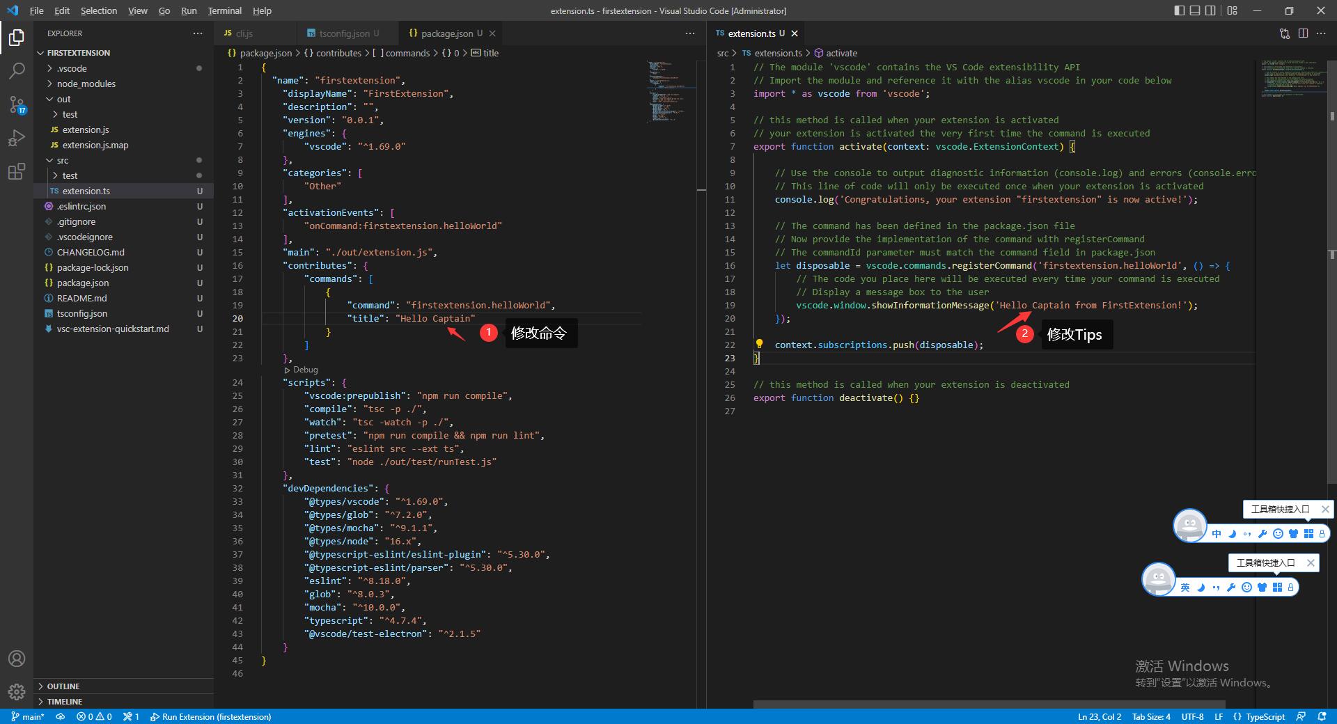Toggle punctuation mode in lower IME toolbar
The width and height of the screenshot is (1337, 724).
point(1216,588)
